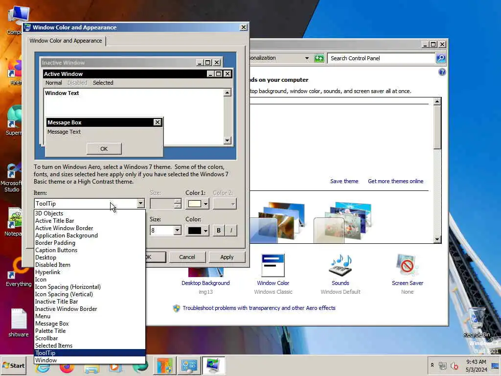The image size is (501, 376).
Task: Click the green refresh arrows icon in address bar
Action: tap(319, 58)
